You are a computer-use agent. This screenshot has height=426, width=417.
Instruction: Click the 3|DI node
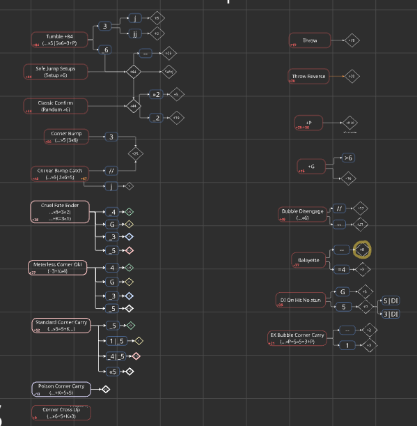pos(391,314)
